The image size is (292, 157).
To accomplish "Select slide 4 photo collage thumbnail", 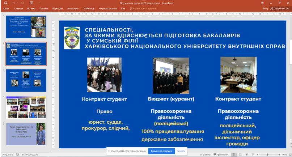I will [26, 107].
